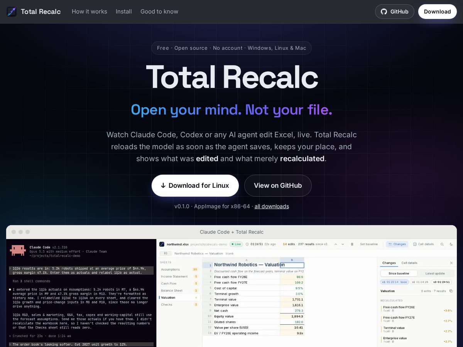Click the Total Recalc brand name text
Viewport: 463px width, 347px height.
coord(41,12)
